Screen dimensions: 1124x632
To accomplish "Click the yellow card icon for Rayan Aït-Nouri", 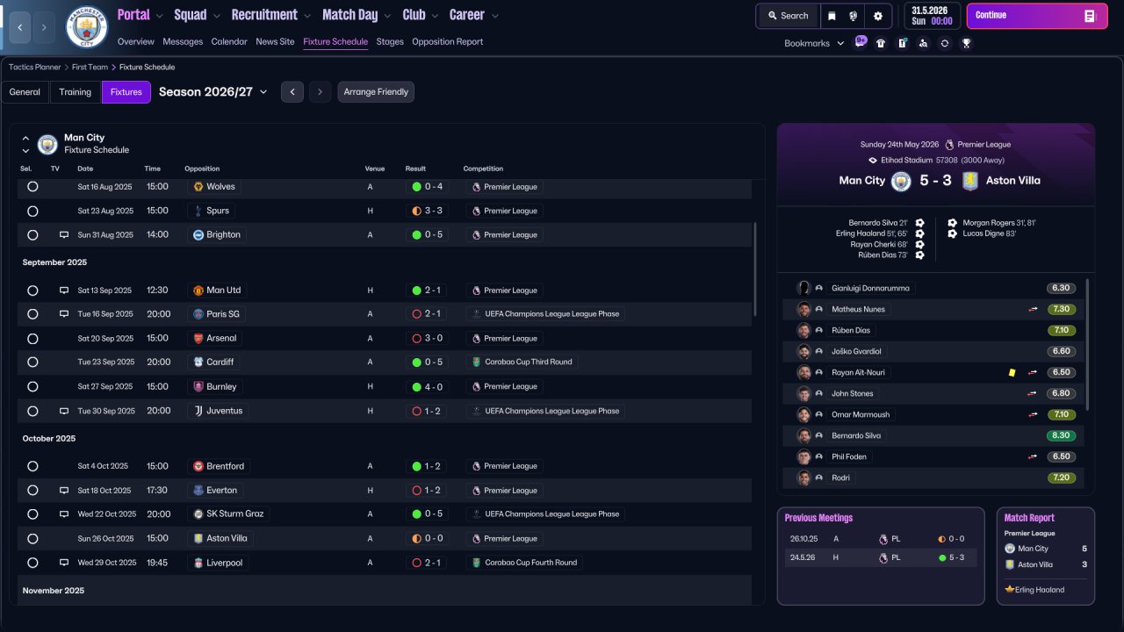I will pyautogui.click(x=1012, y=372).
